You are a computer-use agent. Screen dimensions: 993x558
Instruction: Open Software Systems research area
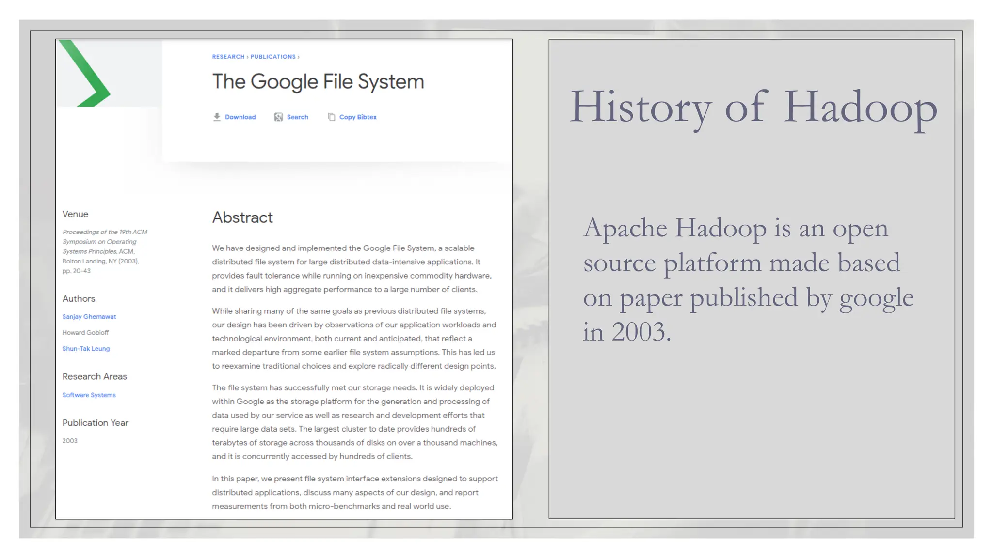click(89, 395)
